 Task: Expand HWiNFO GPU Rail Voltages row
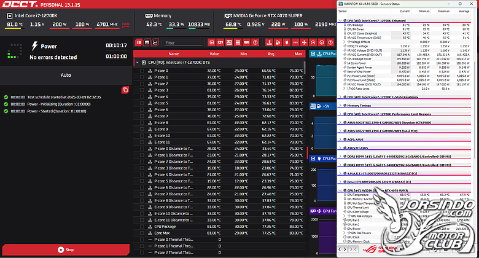345,216
